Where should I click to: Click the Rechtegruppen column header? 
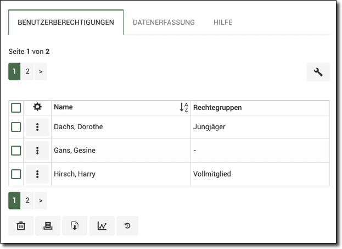point(217,108)
